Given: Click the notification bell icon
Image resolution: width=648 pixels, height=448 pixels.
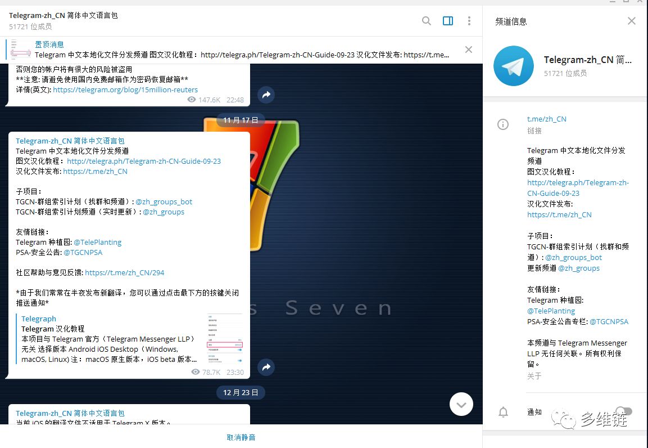Looking at the screenshot, I should tap(503, 412).
